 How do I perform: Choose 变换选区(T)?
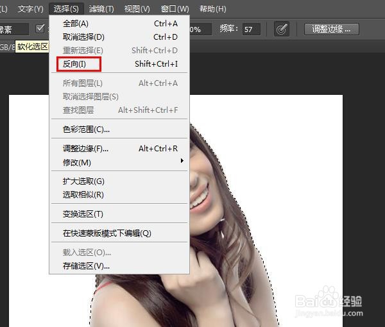pos(119,214)
